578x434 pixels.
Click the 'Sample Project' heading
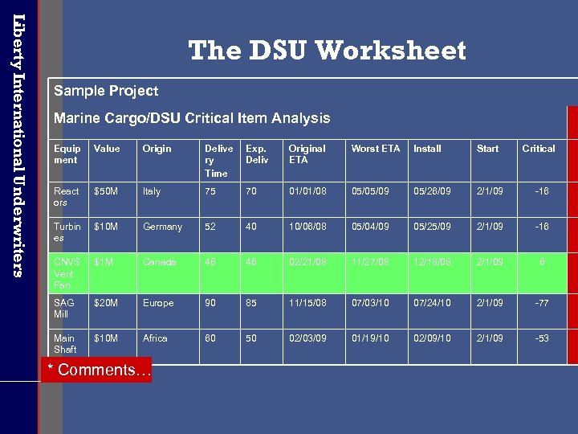pos(106,91)
